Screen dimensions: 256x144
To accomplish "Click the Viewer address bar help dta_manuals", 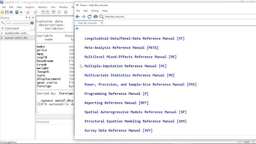I will tap(180, 16).
